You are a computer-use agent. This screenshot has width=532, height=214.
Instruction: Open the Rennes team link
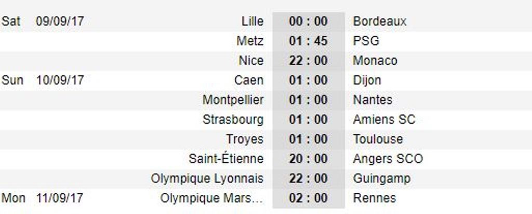pyautogui.click(x=374, y=198)
